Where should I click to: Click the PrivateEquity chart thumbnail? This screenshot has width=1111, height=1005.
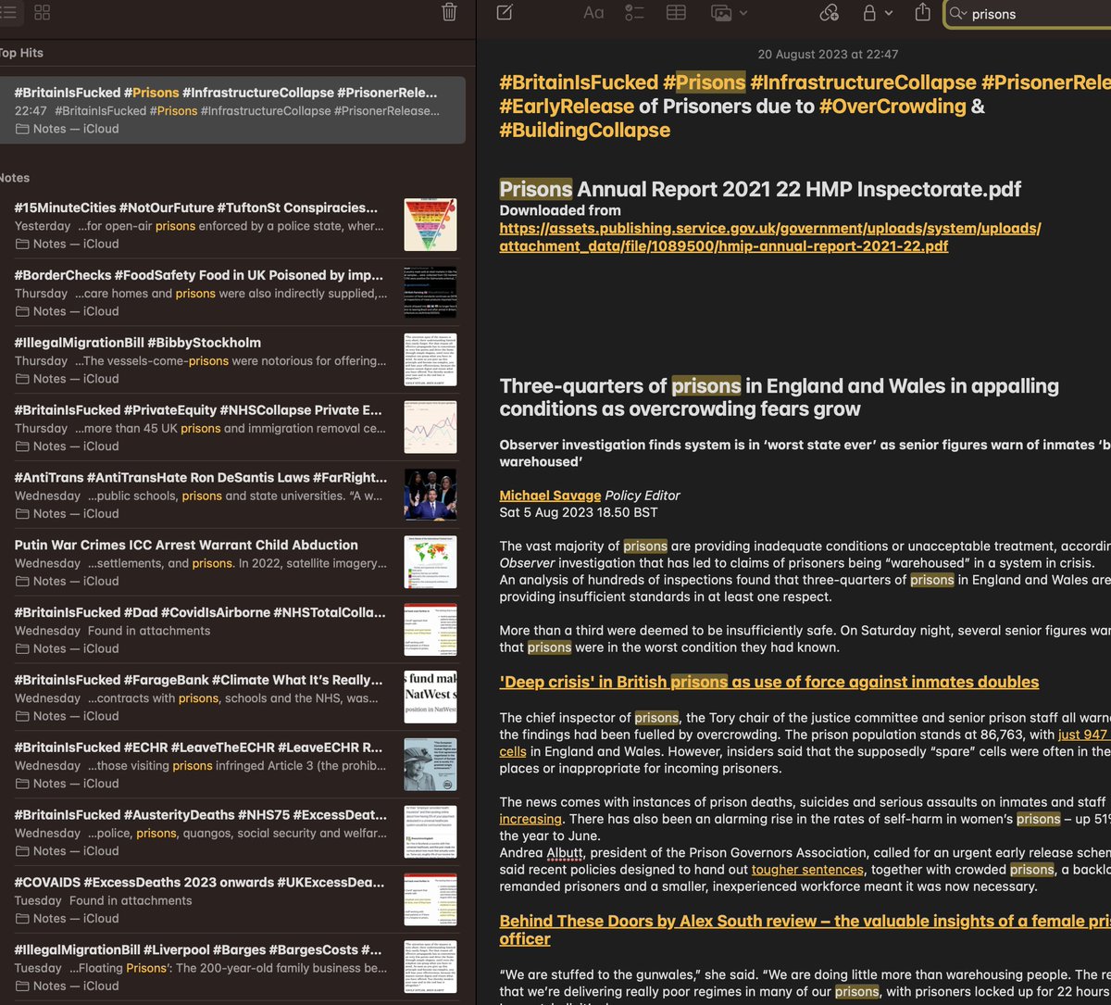point(431,428)
